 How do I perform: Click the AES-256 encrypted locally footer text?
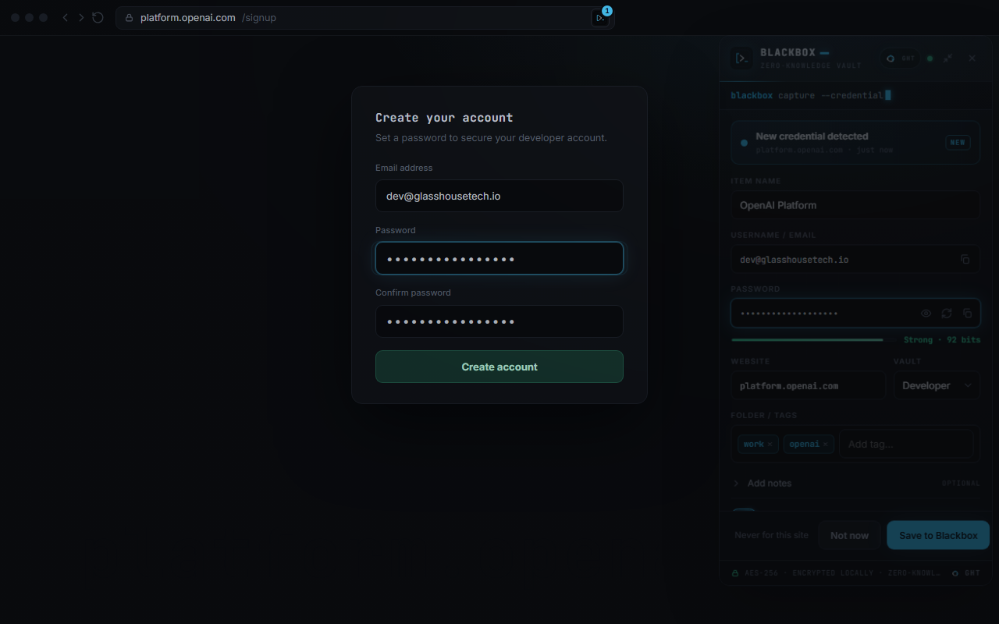(x=843, y=573)
